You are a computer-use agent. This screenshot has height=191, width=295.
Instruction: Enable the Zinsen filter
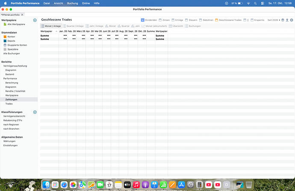(x=164, y=20)
